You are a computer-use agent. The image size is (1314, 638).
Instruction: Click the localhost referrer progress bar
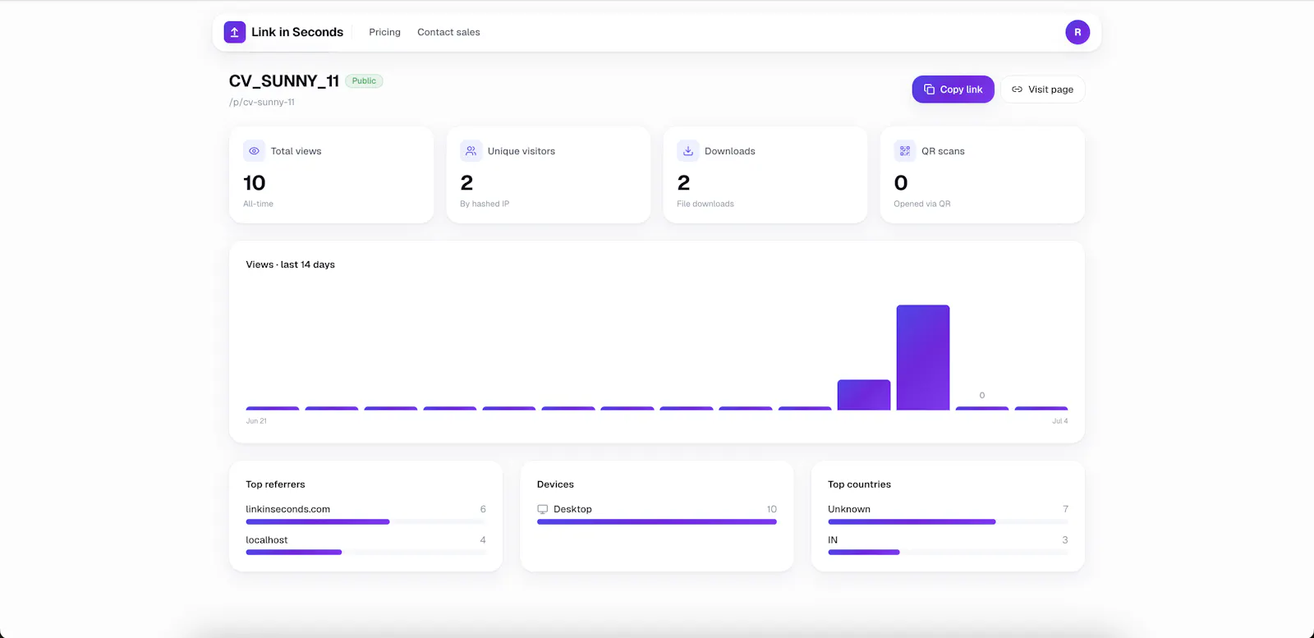[x=365, y=553]
